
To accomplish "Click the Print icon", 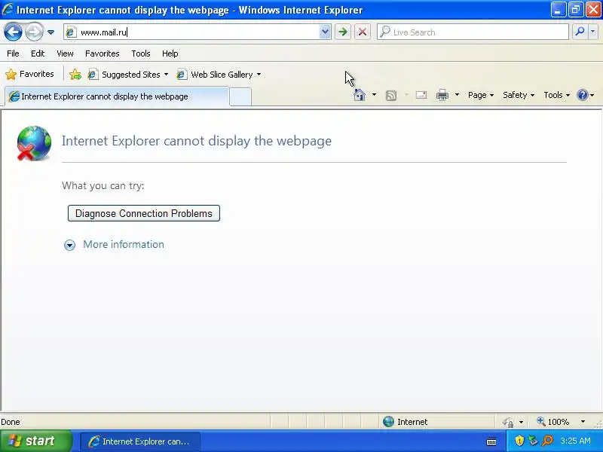I will point(442,95).
